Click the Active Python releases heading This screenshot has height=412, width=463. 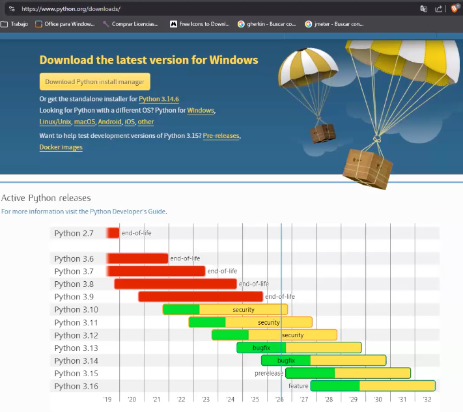point(46,198)
